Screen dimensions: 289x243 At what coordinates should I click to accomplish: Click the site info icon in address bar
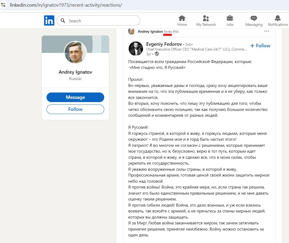point(3,5)
